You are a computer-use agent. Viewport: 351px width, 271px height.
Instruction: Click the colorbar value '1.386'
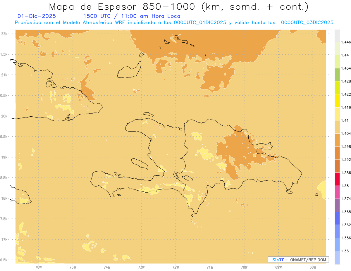(x=346, y=173)
